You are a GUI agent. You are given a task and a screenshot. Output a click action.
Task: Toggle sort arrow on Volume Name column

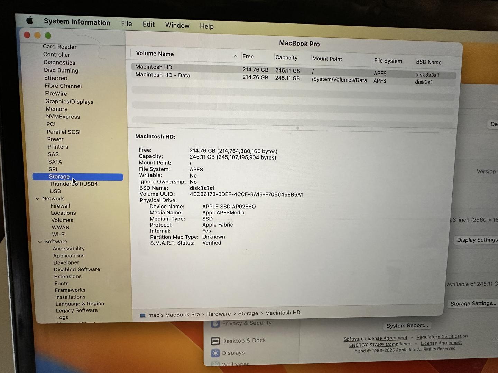click(x=235, y=56)
